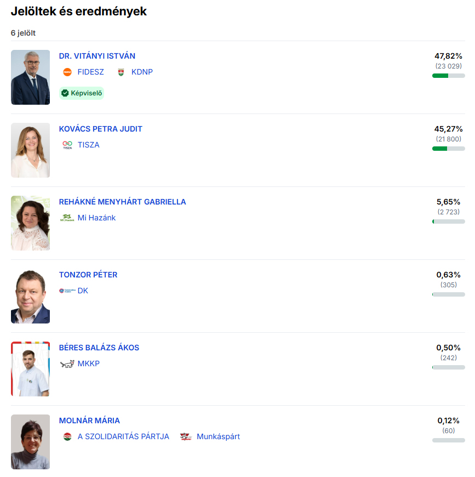Click Molnár Mária's portrait thumbnail

(x=30, y=442)
